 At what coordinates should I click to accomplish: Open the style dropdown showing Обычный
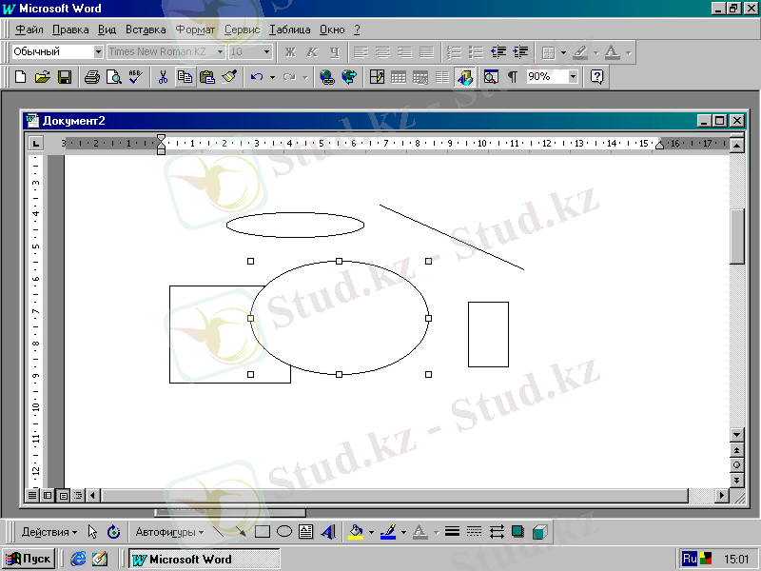[98, 51]
